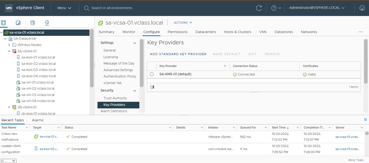Click the inventory tree vertical scrollbar
This screenshot has width=369, height=163.
click(92, 58)
